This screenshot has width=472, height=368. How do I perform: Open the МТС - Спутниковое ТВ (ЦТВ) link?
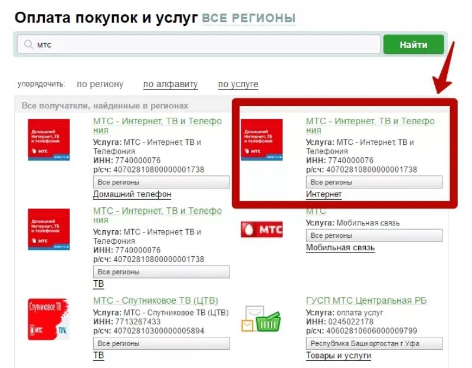156,300
